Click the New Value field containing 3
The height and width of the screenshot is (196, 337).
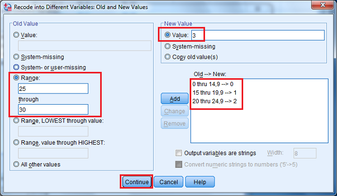pos(258,35)
